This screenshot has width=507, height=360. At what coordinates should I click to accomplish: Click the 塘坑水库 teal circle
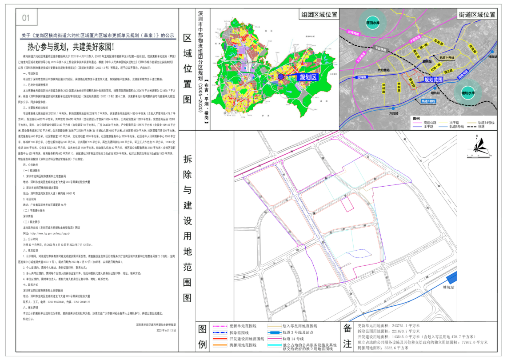pyautogui.click(x=468, y=93)
